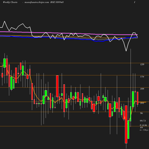The width and height of the screenshot is (149, 149).
Task: Click the 120 price axis label
Action: point(142,64)
